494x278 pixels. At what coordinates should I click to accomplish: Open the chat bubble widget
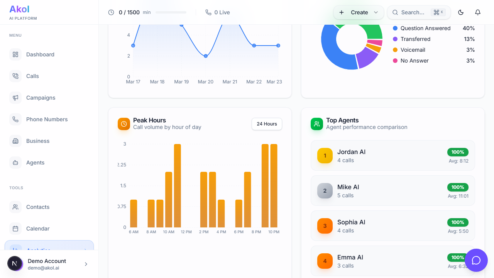(476, 260)
